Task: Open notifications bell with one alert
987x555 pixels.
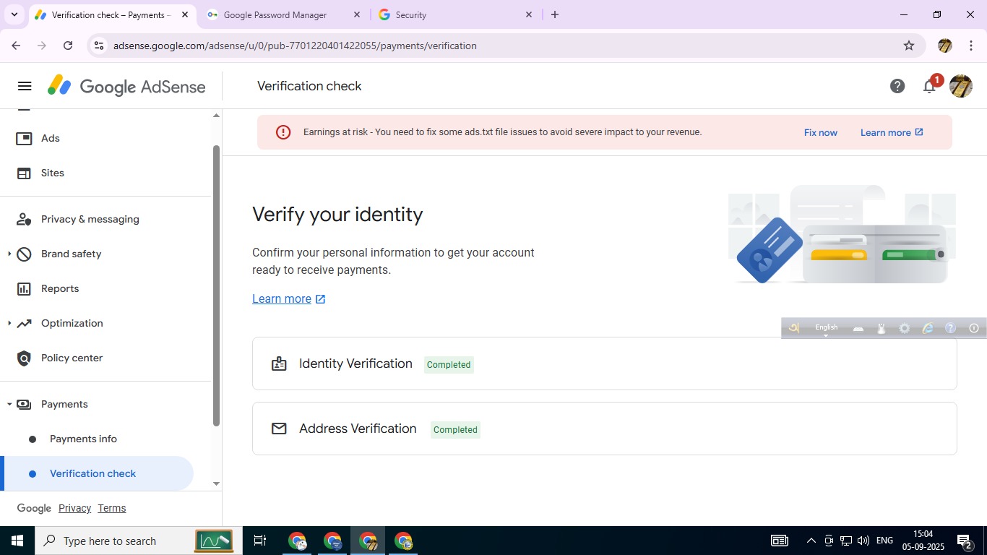Action: 930,87
